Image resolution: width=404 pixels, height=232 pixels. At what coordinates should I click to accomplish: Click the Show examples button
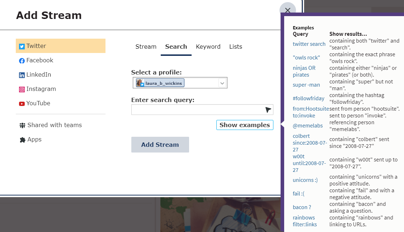click(x=245, y=125)
